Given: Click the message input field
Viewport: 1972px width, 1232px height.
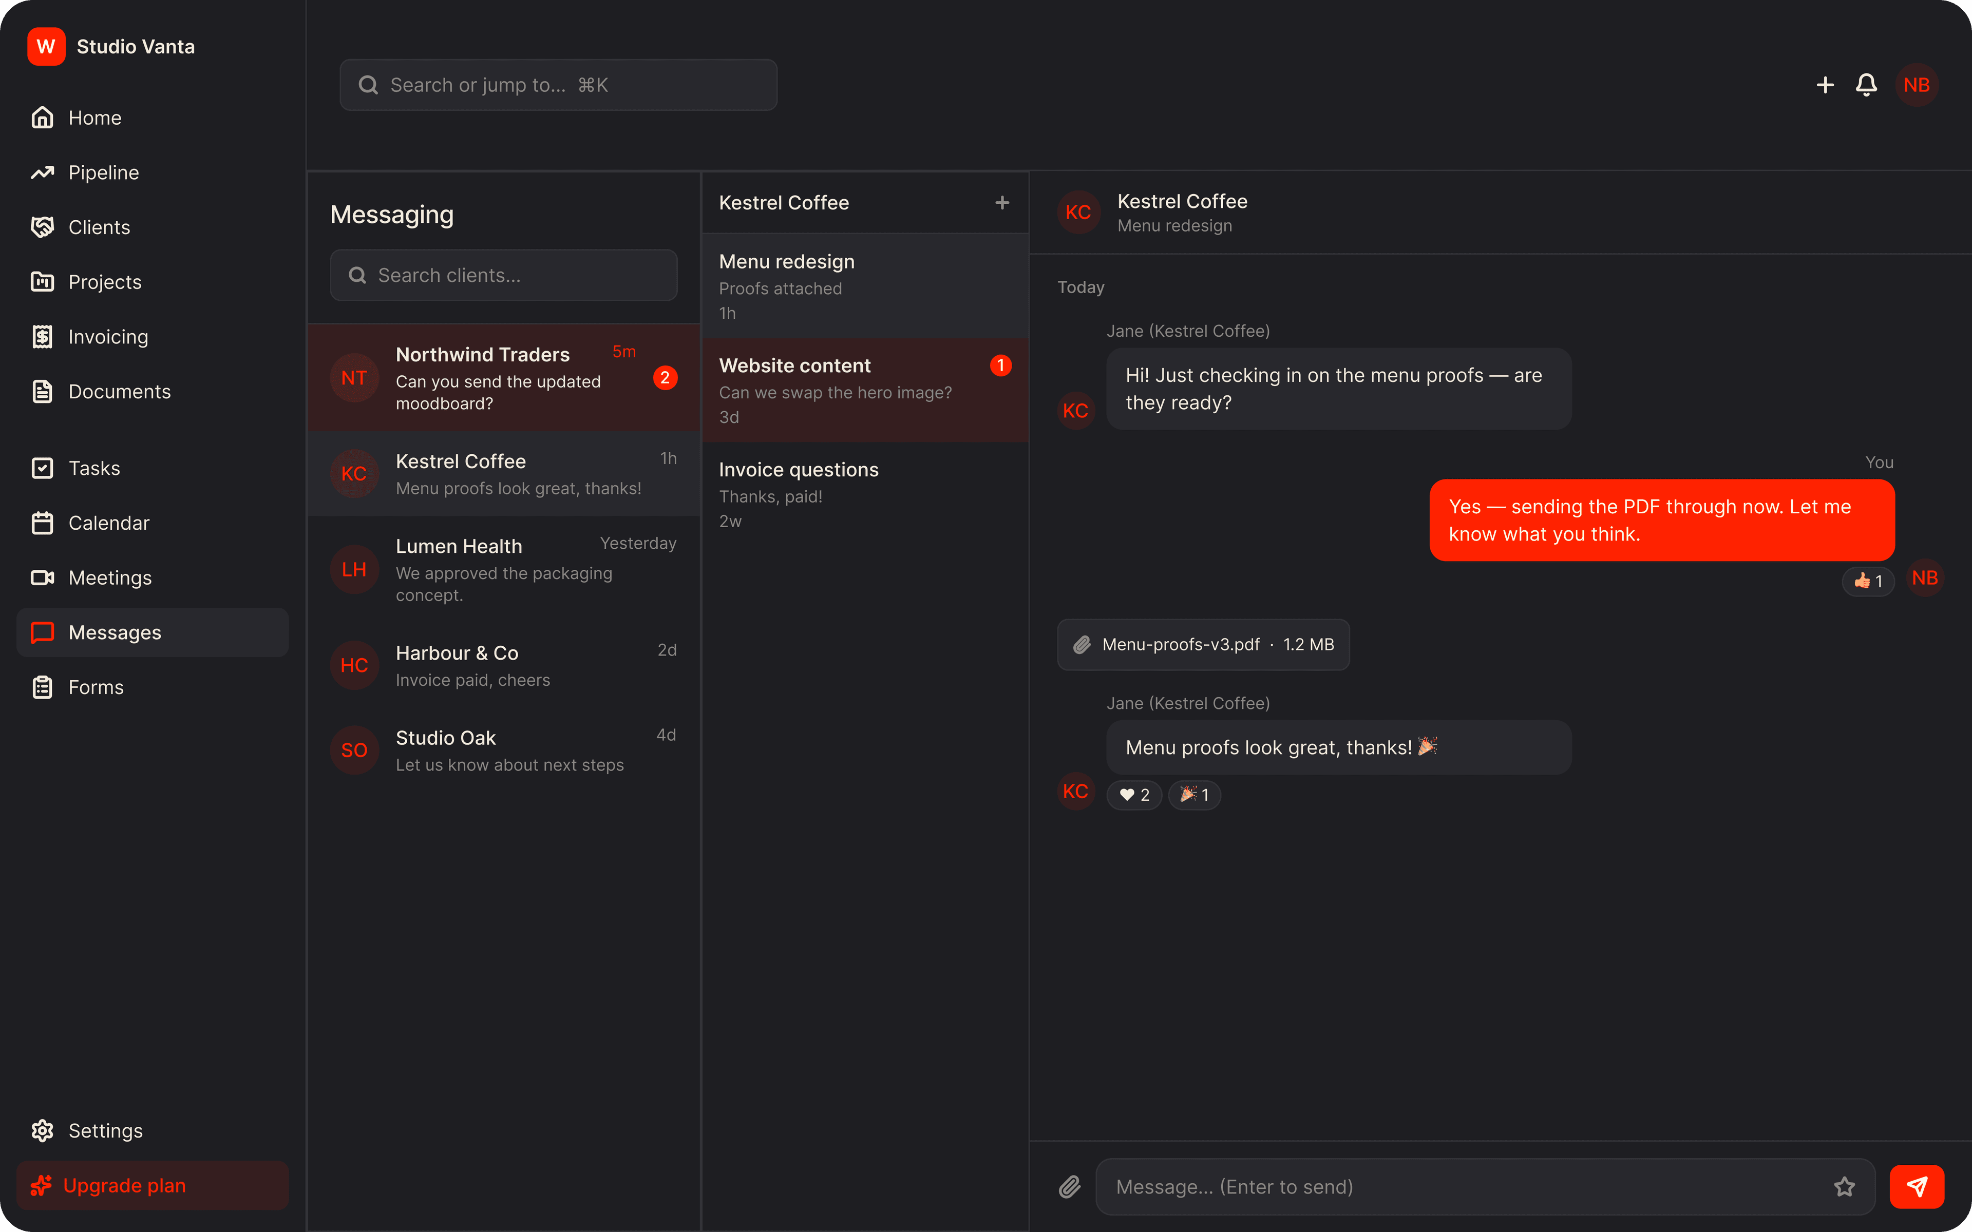Looking at the screenshot, I should (x=1485, y=1186).
